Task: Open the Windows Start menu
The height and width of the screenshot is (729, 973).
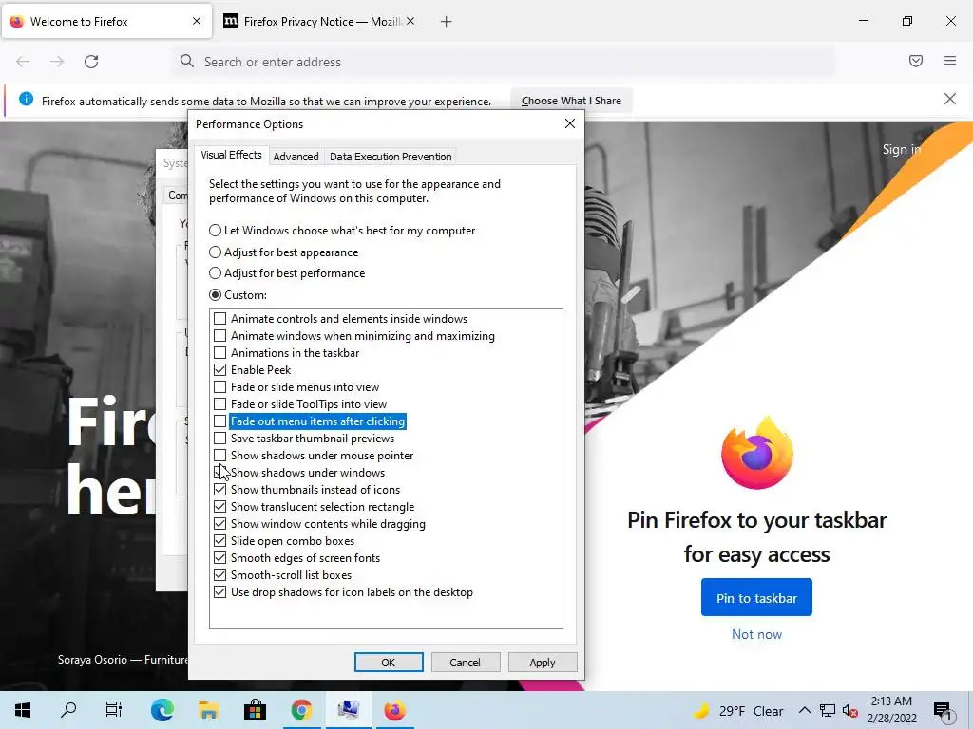Action: (x=23, y=710)
